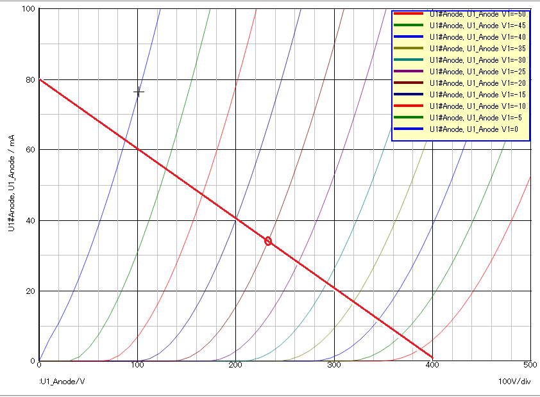Screen dimensions: 540x397
Task: Click the Y-axis value 80
Action: [30, 80]
